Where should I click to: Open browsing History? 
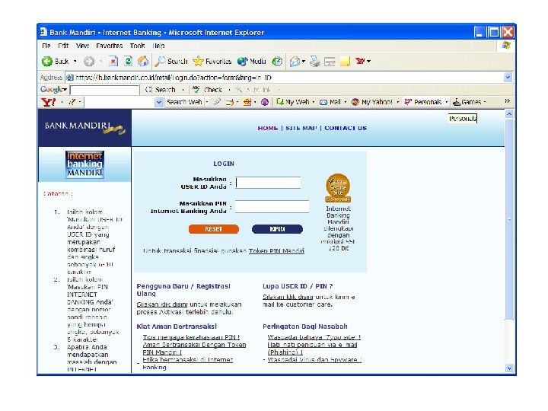[277, 62]
